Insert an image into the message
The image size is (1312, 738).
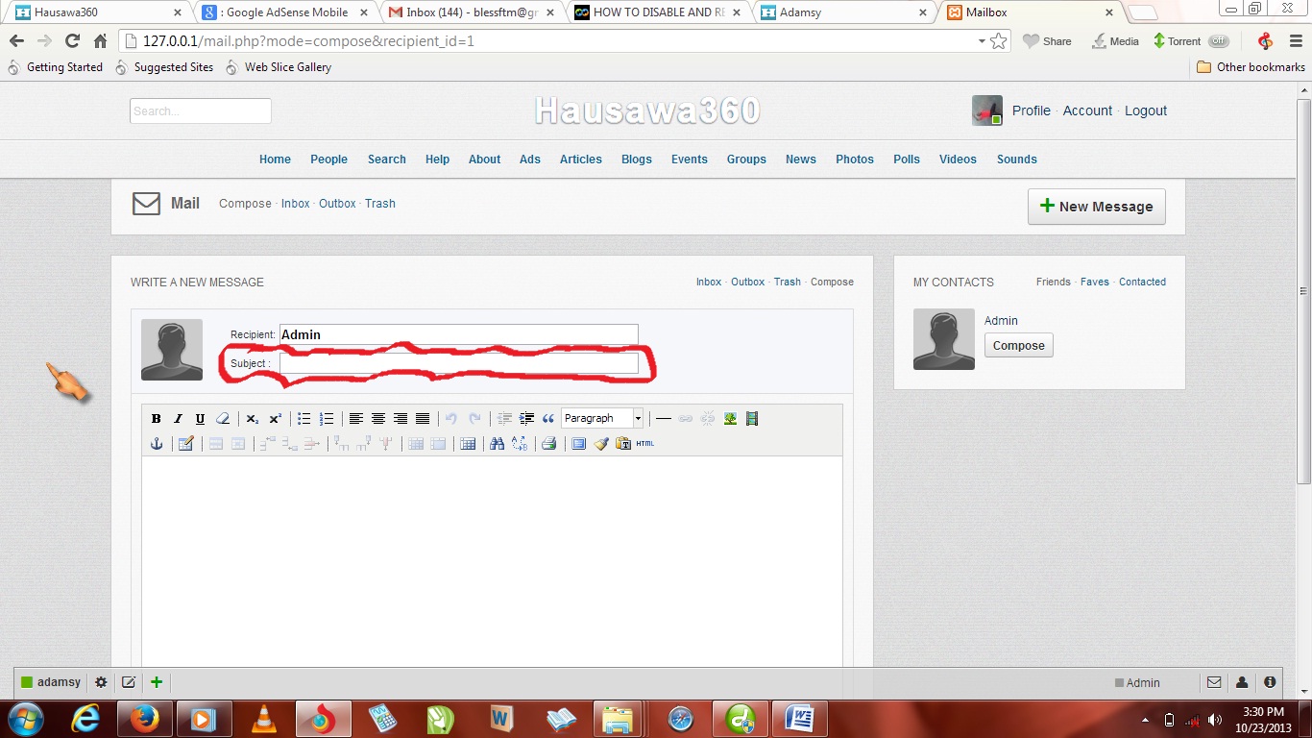point(730,419)
